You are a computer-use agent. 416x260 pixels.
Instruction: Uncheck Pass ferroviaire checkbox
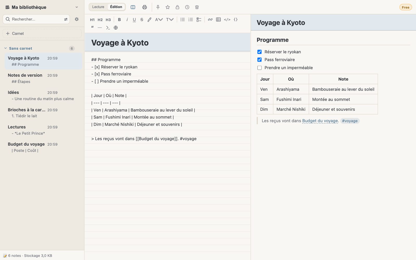click(x=259, y=60)
